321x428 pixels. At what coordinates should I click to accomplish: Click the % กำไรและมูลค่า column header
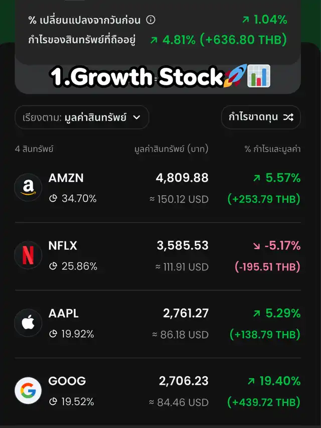pos(272,149)
